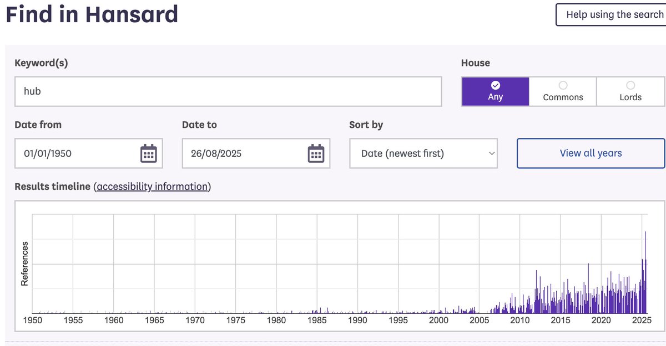
Task: Click the 2000 label on timeline axis
Action: 438,321
